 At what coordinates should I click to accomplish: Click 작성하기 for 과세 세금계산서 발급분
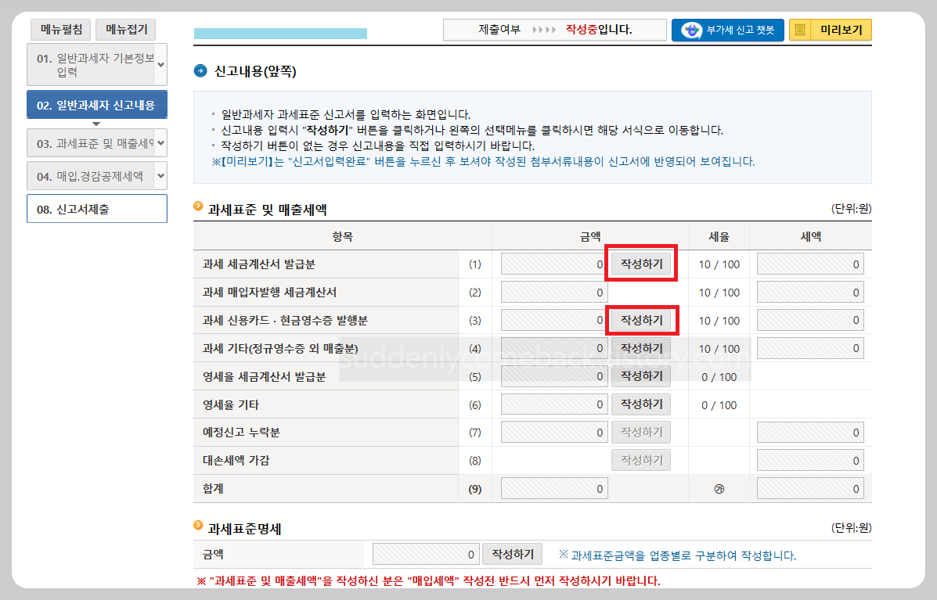[640, 264]
